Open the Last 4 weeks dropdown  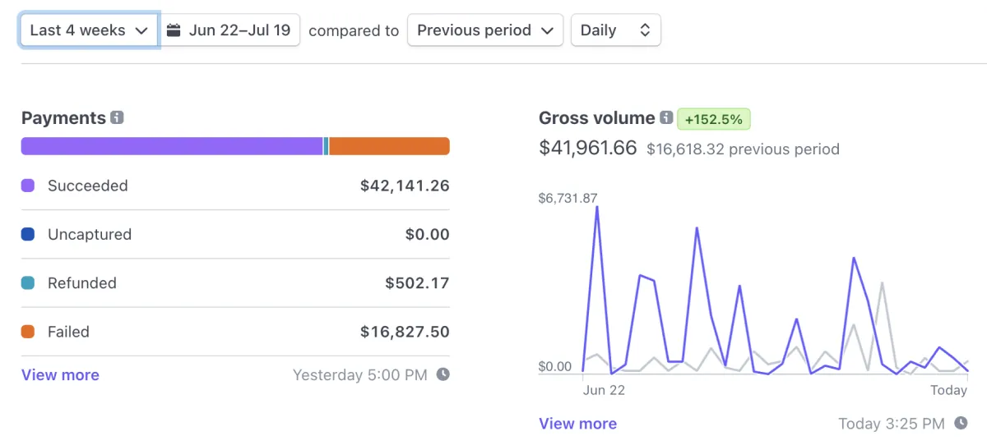pyautogui.click(x=89, y=30)
